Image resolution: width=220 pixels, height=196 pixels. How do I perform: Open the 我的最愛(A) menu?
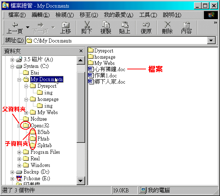[x=118, y=15]
